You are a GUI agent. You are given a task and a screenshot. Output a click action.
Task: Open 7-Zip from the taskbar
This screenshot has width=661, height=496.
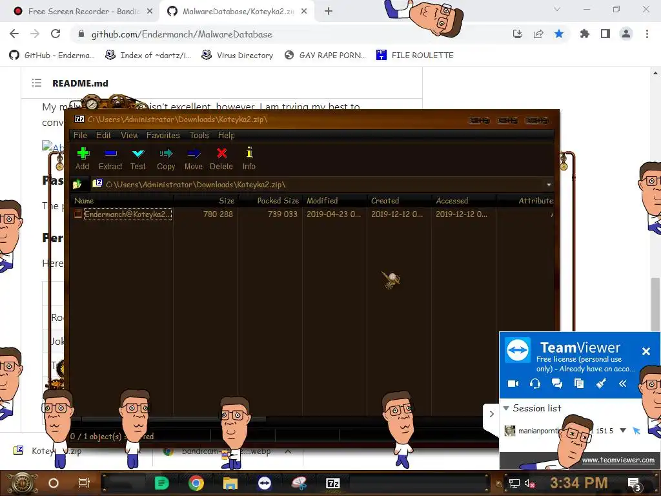pos(332,483)
